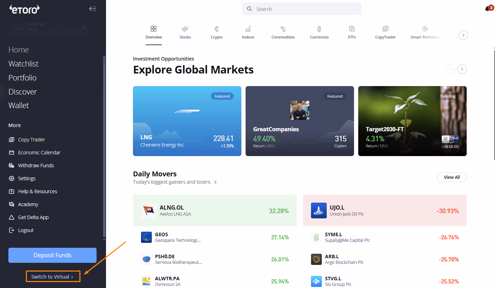Open Watchlist in the sidebar
Screen dimensions: 495x288
point(23,64)
